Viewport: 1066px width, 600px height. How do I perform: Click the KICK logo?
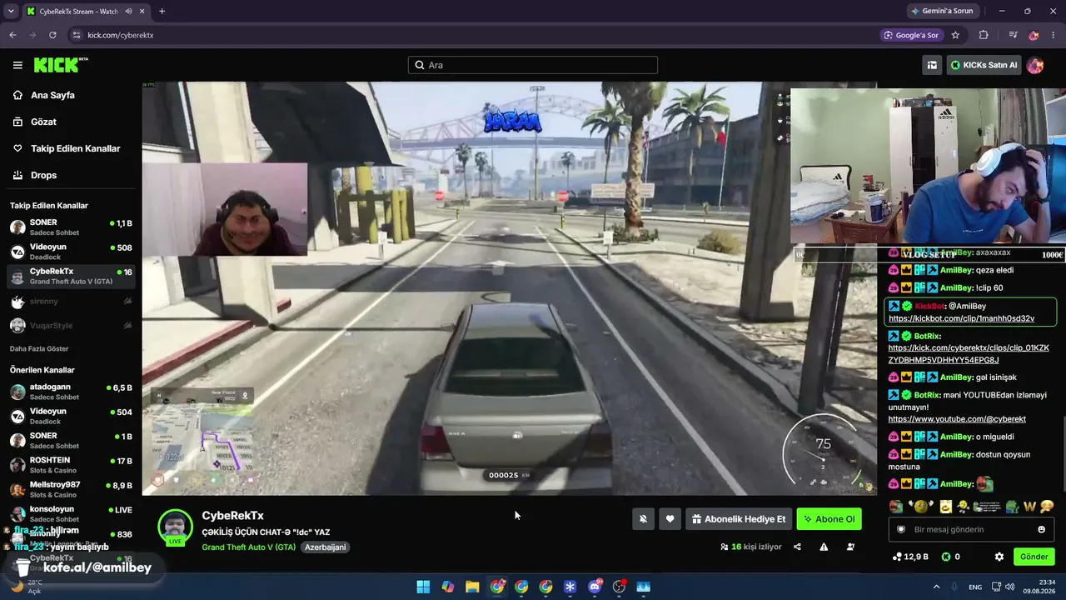point(60,65)
